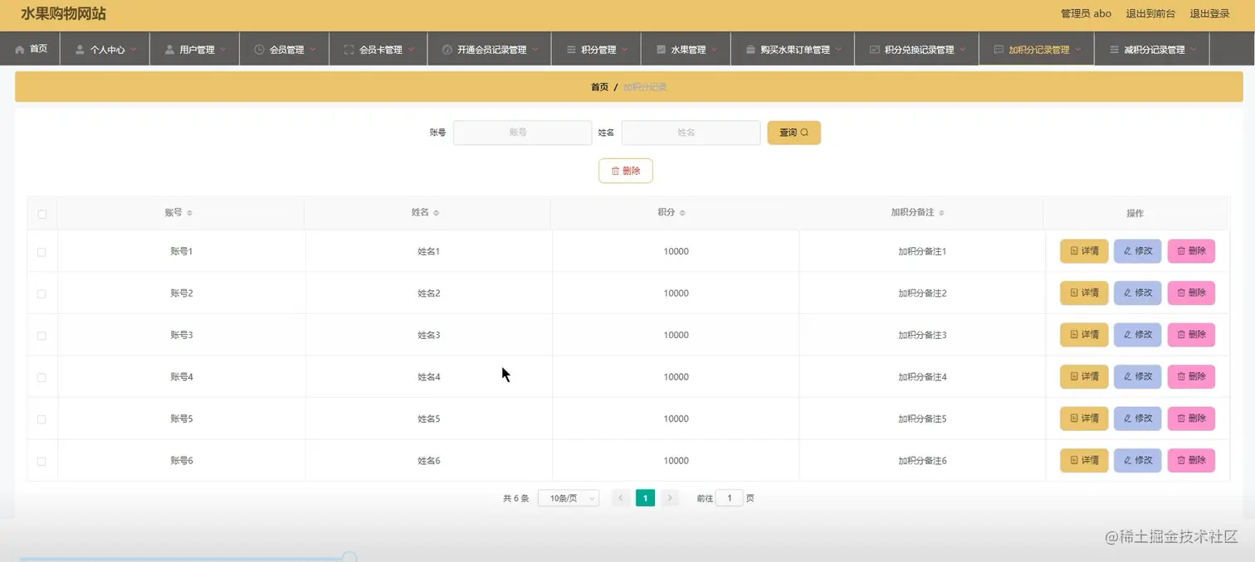Screen dimensions: 1255x562
Task: Expand 用户管理 dropdown arrow
Action: (x=223, y=50)
